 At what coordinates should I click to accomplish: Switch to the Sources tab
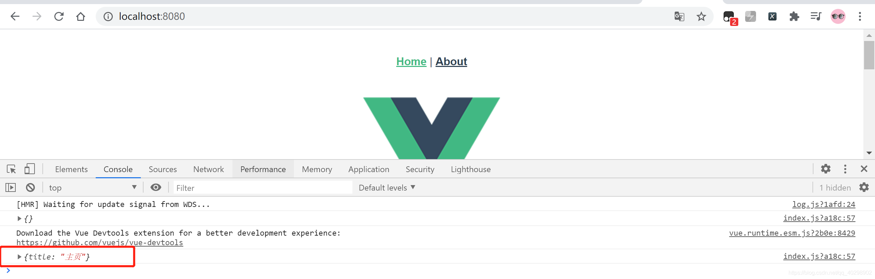(163, 169)
